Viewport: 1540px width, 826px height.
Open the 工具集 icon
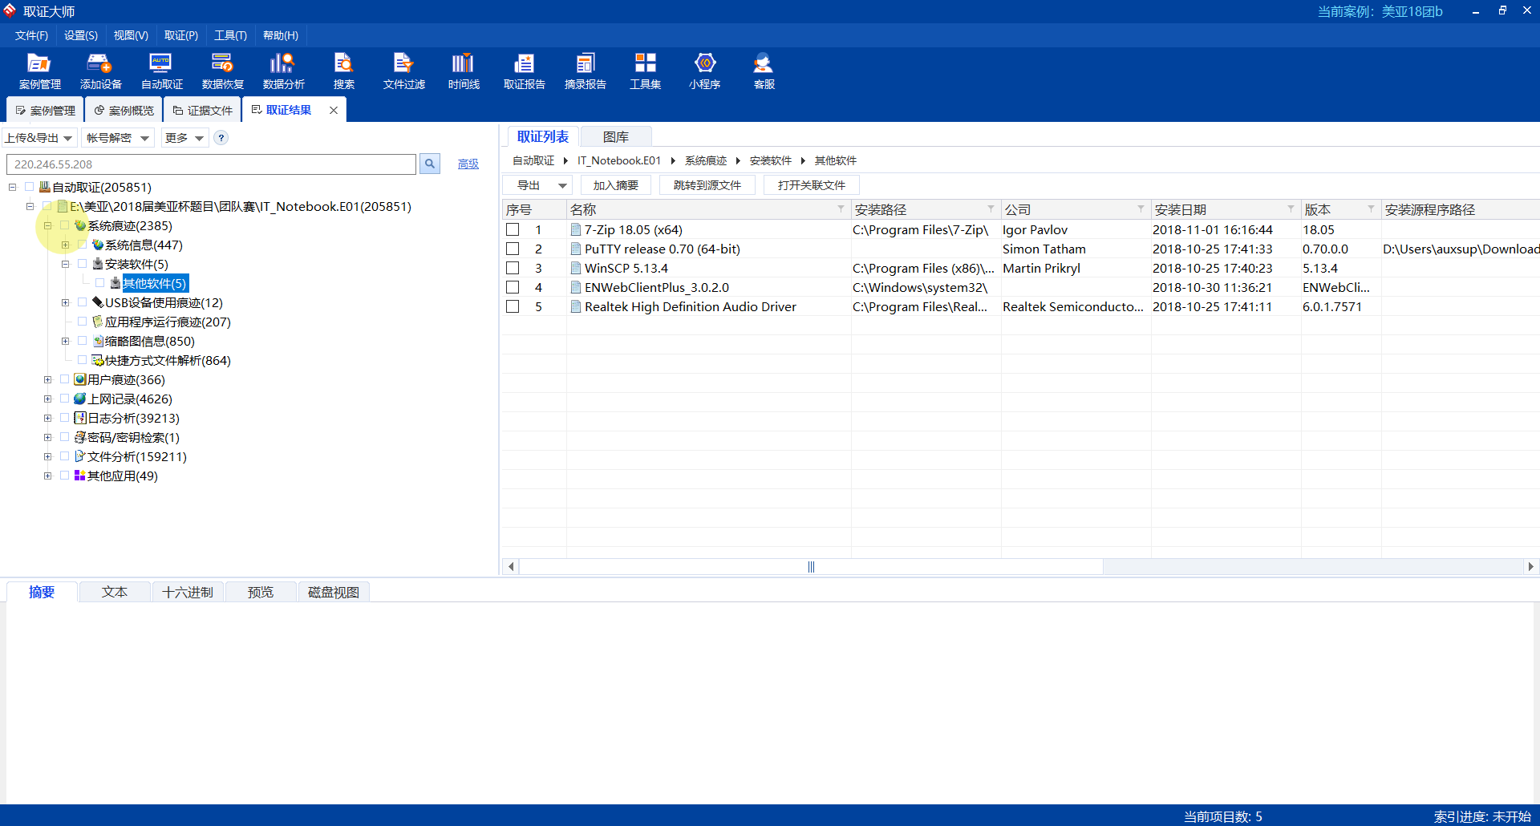coord(645,71)
